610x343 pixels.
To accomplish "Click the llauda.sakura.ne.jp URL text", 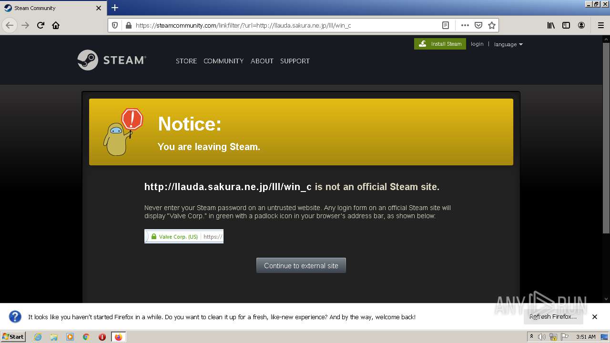I will [228, 187].
